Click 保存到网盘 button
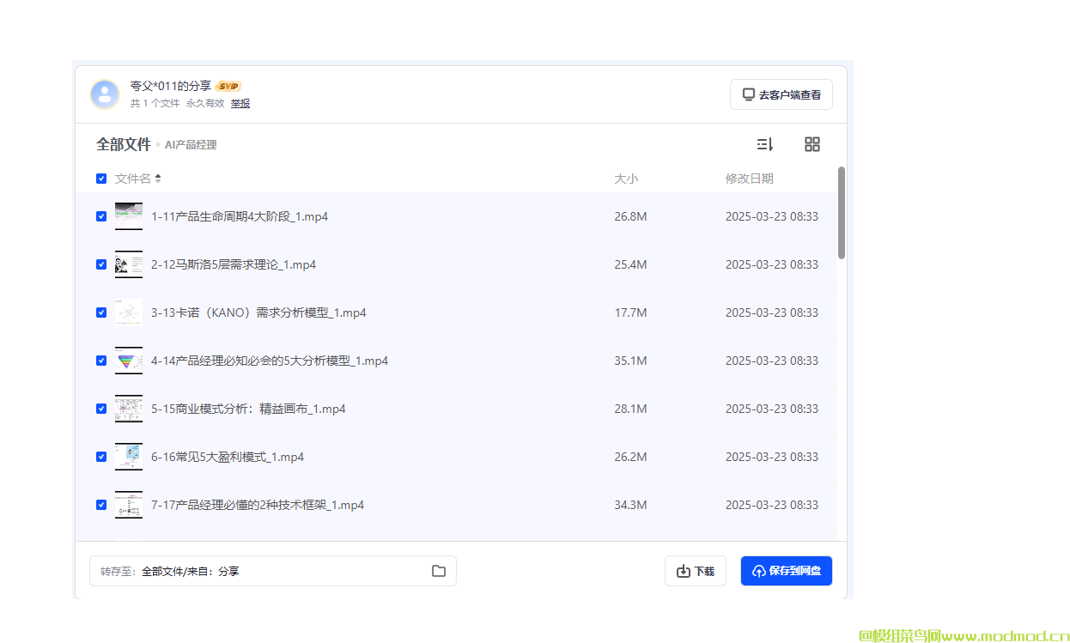Screen dimensions: 1070x643 [x=787, y=571]
